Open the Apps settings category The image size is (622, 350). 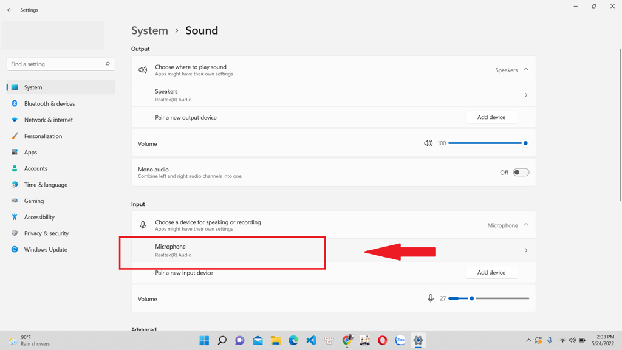[x=61, y=153]
